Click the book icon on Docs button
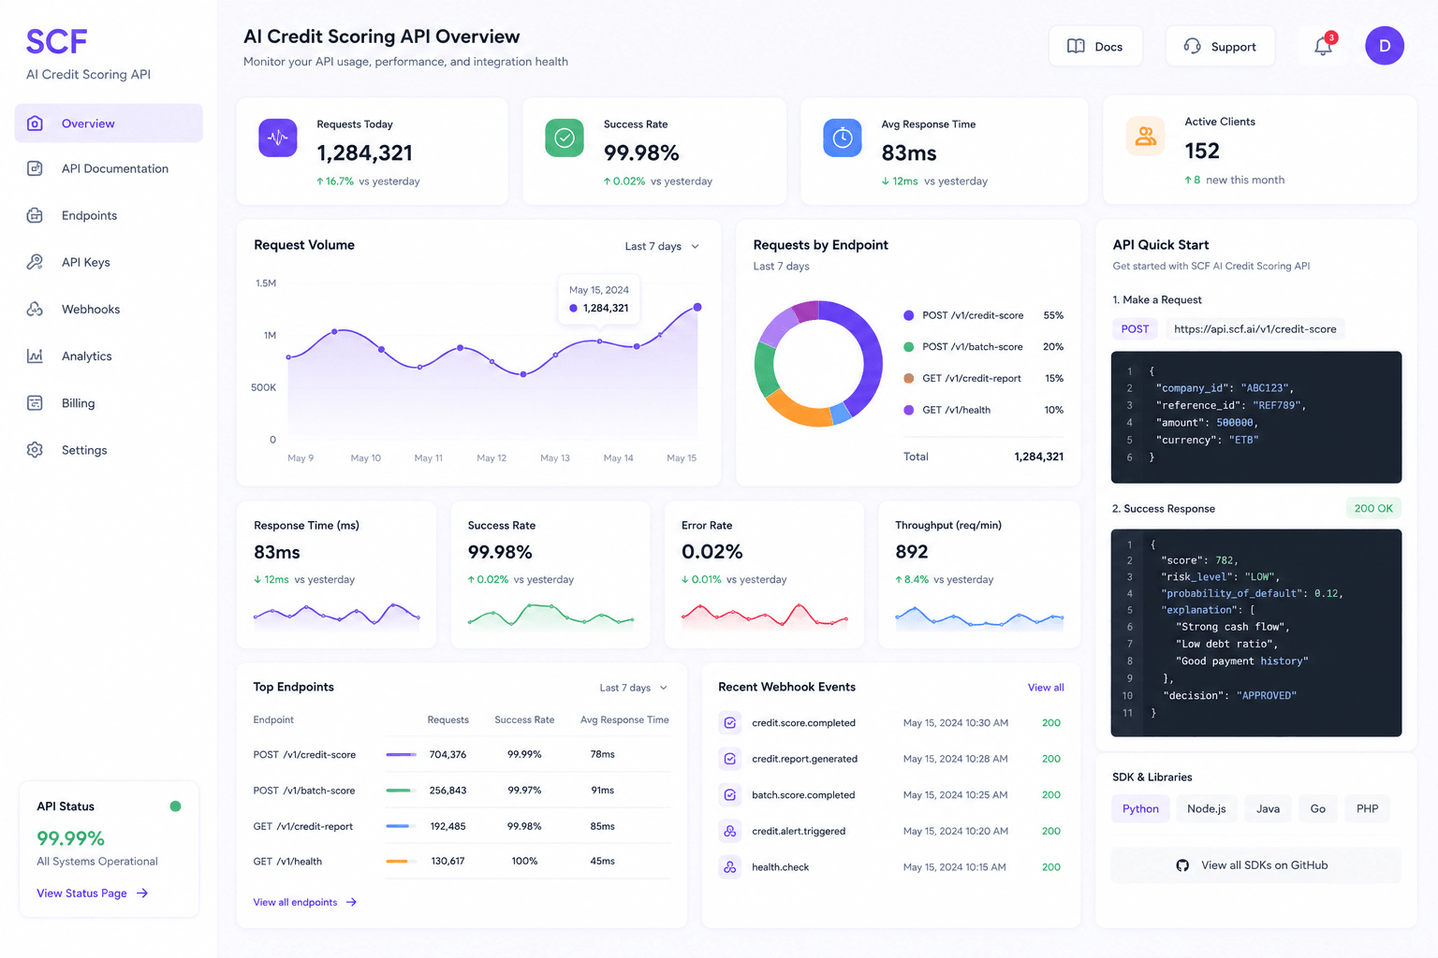This screenshot has width=1438, height=958. 1076,46
